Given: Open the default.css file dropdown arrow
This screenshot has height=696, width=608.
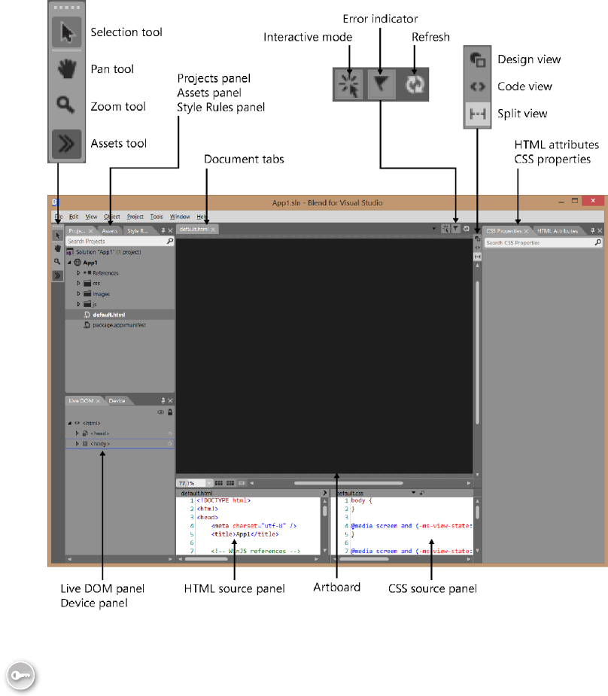Looking at the screenshot, I should [x=414, y=493].
